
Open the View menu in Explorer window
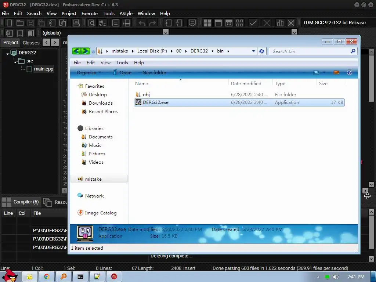(105, 62)
